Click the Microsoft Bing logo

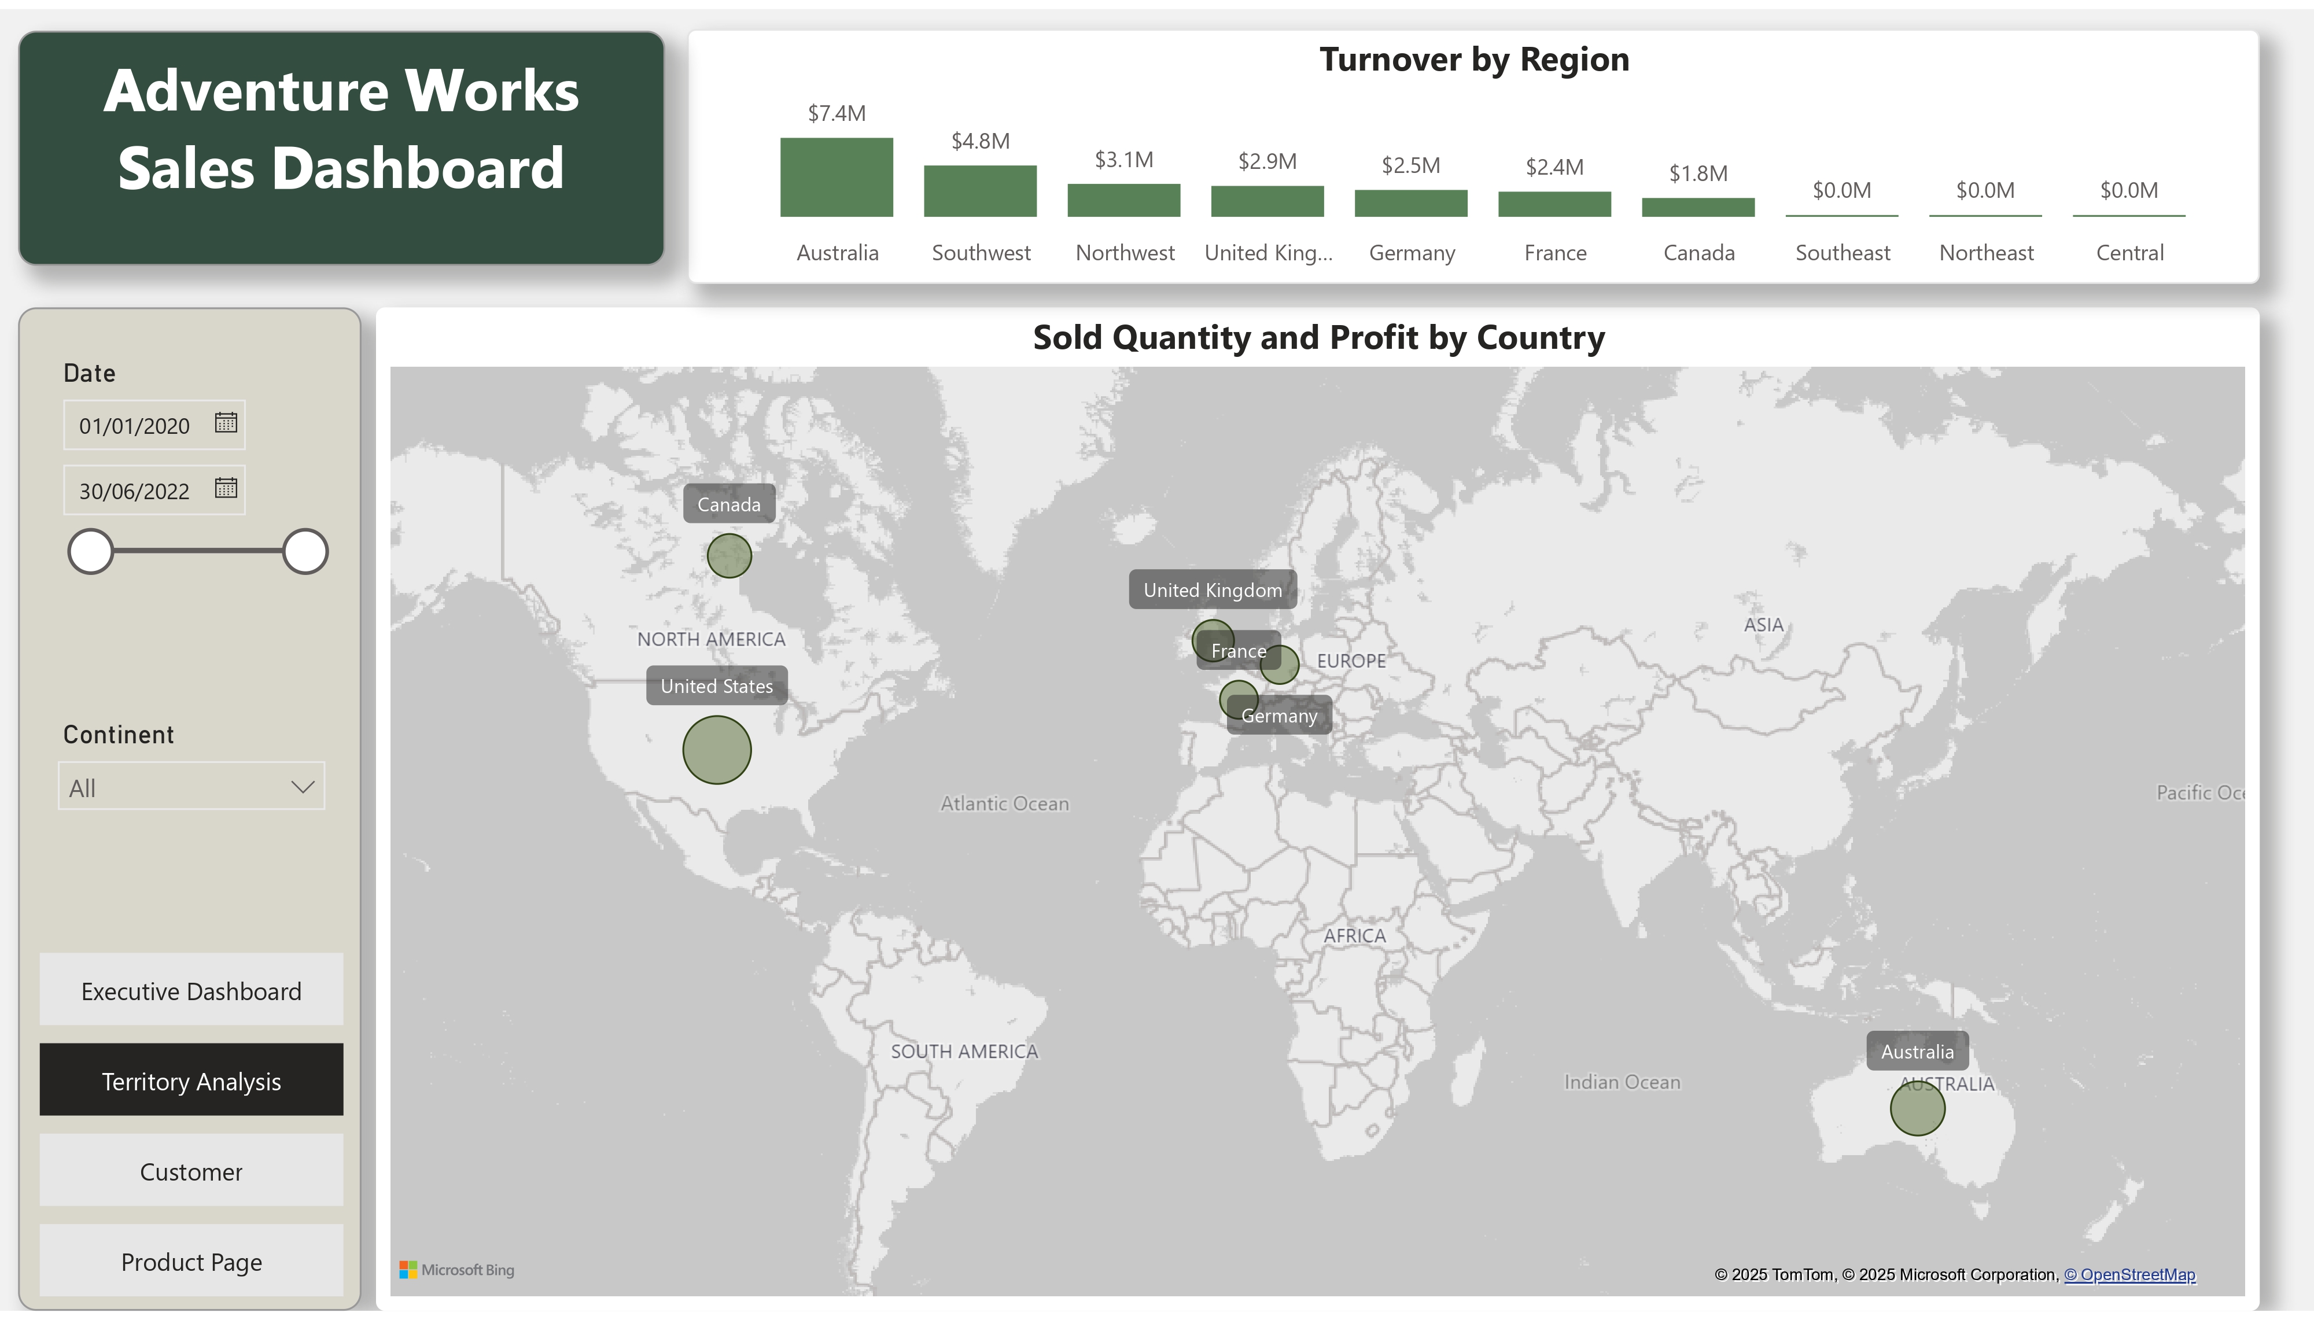tap(457, 1270)
